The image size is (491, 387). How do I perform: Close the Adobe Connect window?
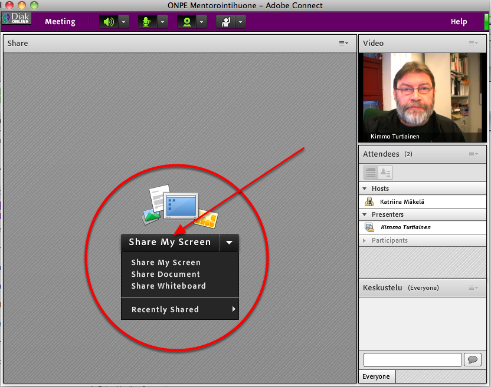click(9, 5)
